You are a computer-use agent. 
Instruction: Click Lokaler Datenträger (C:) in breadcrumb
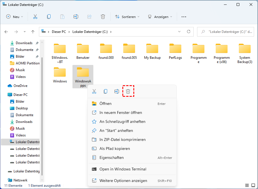90,32
